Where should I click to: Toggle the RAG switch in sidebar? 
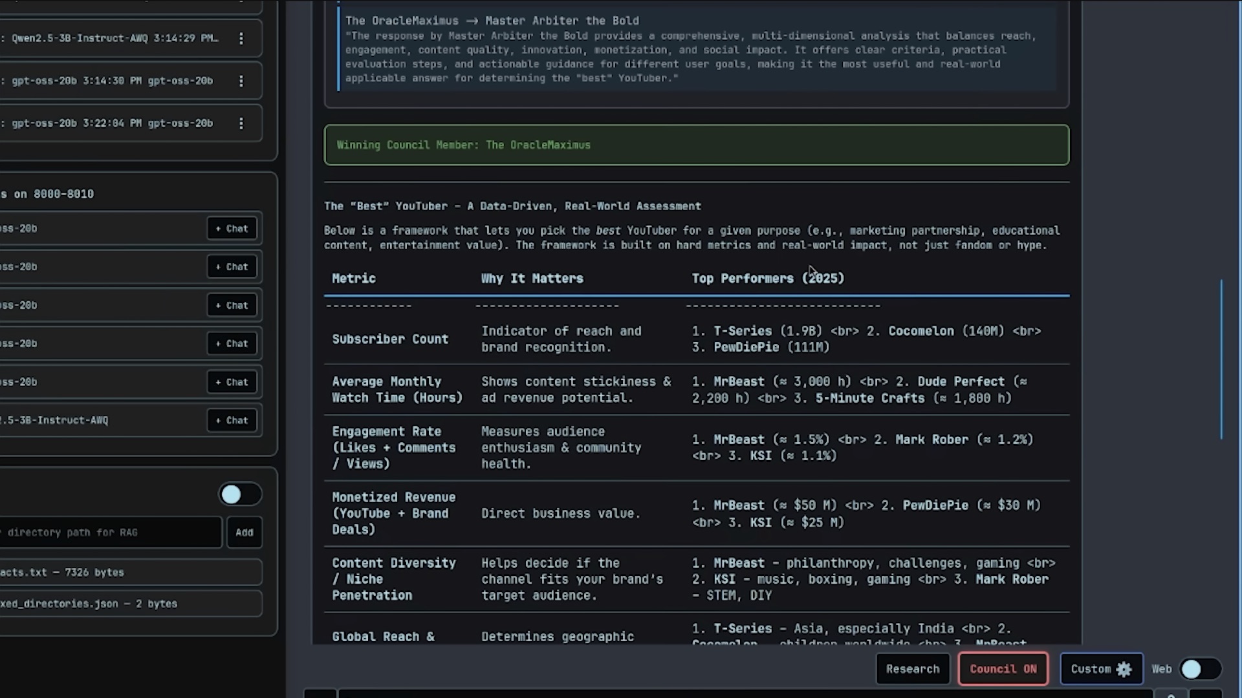click(239, 494)
